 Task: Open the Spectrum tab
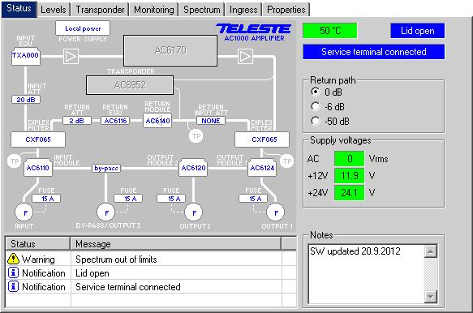[x=202, y=10]
